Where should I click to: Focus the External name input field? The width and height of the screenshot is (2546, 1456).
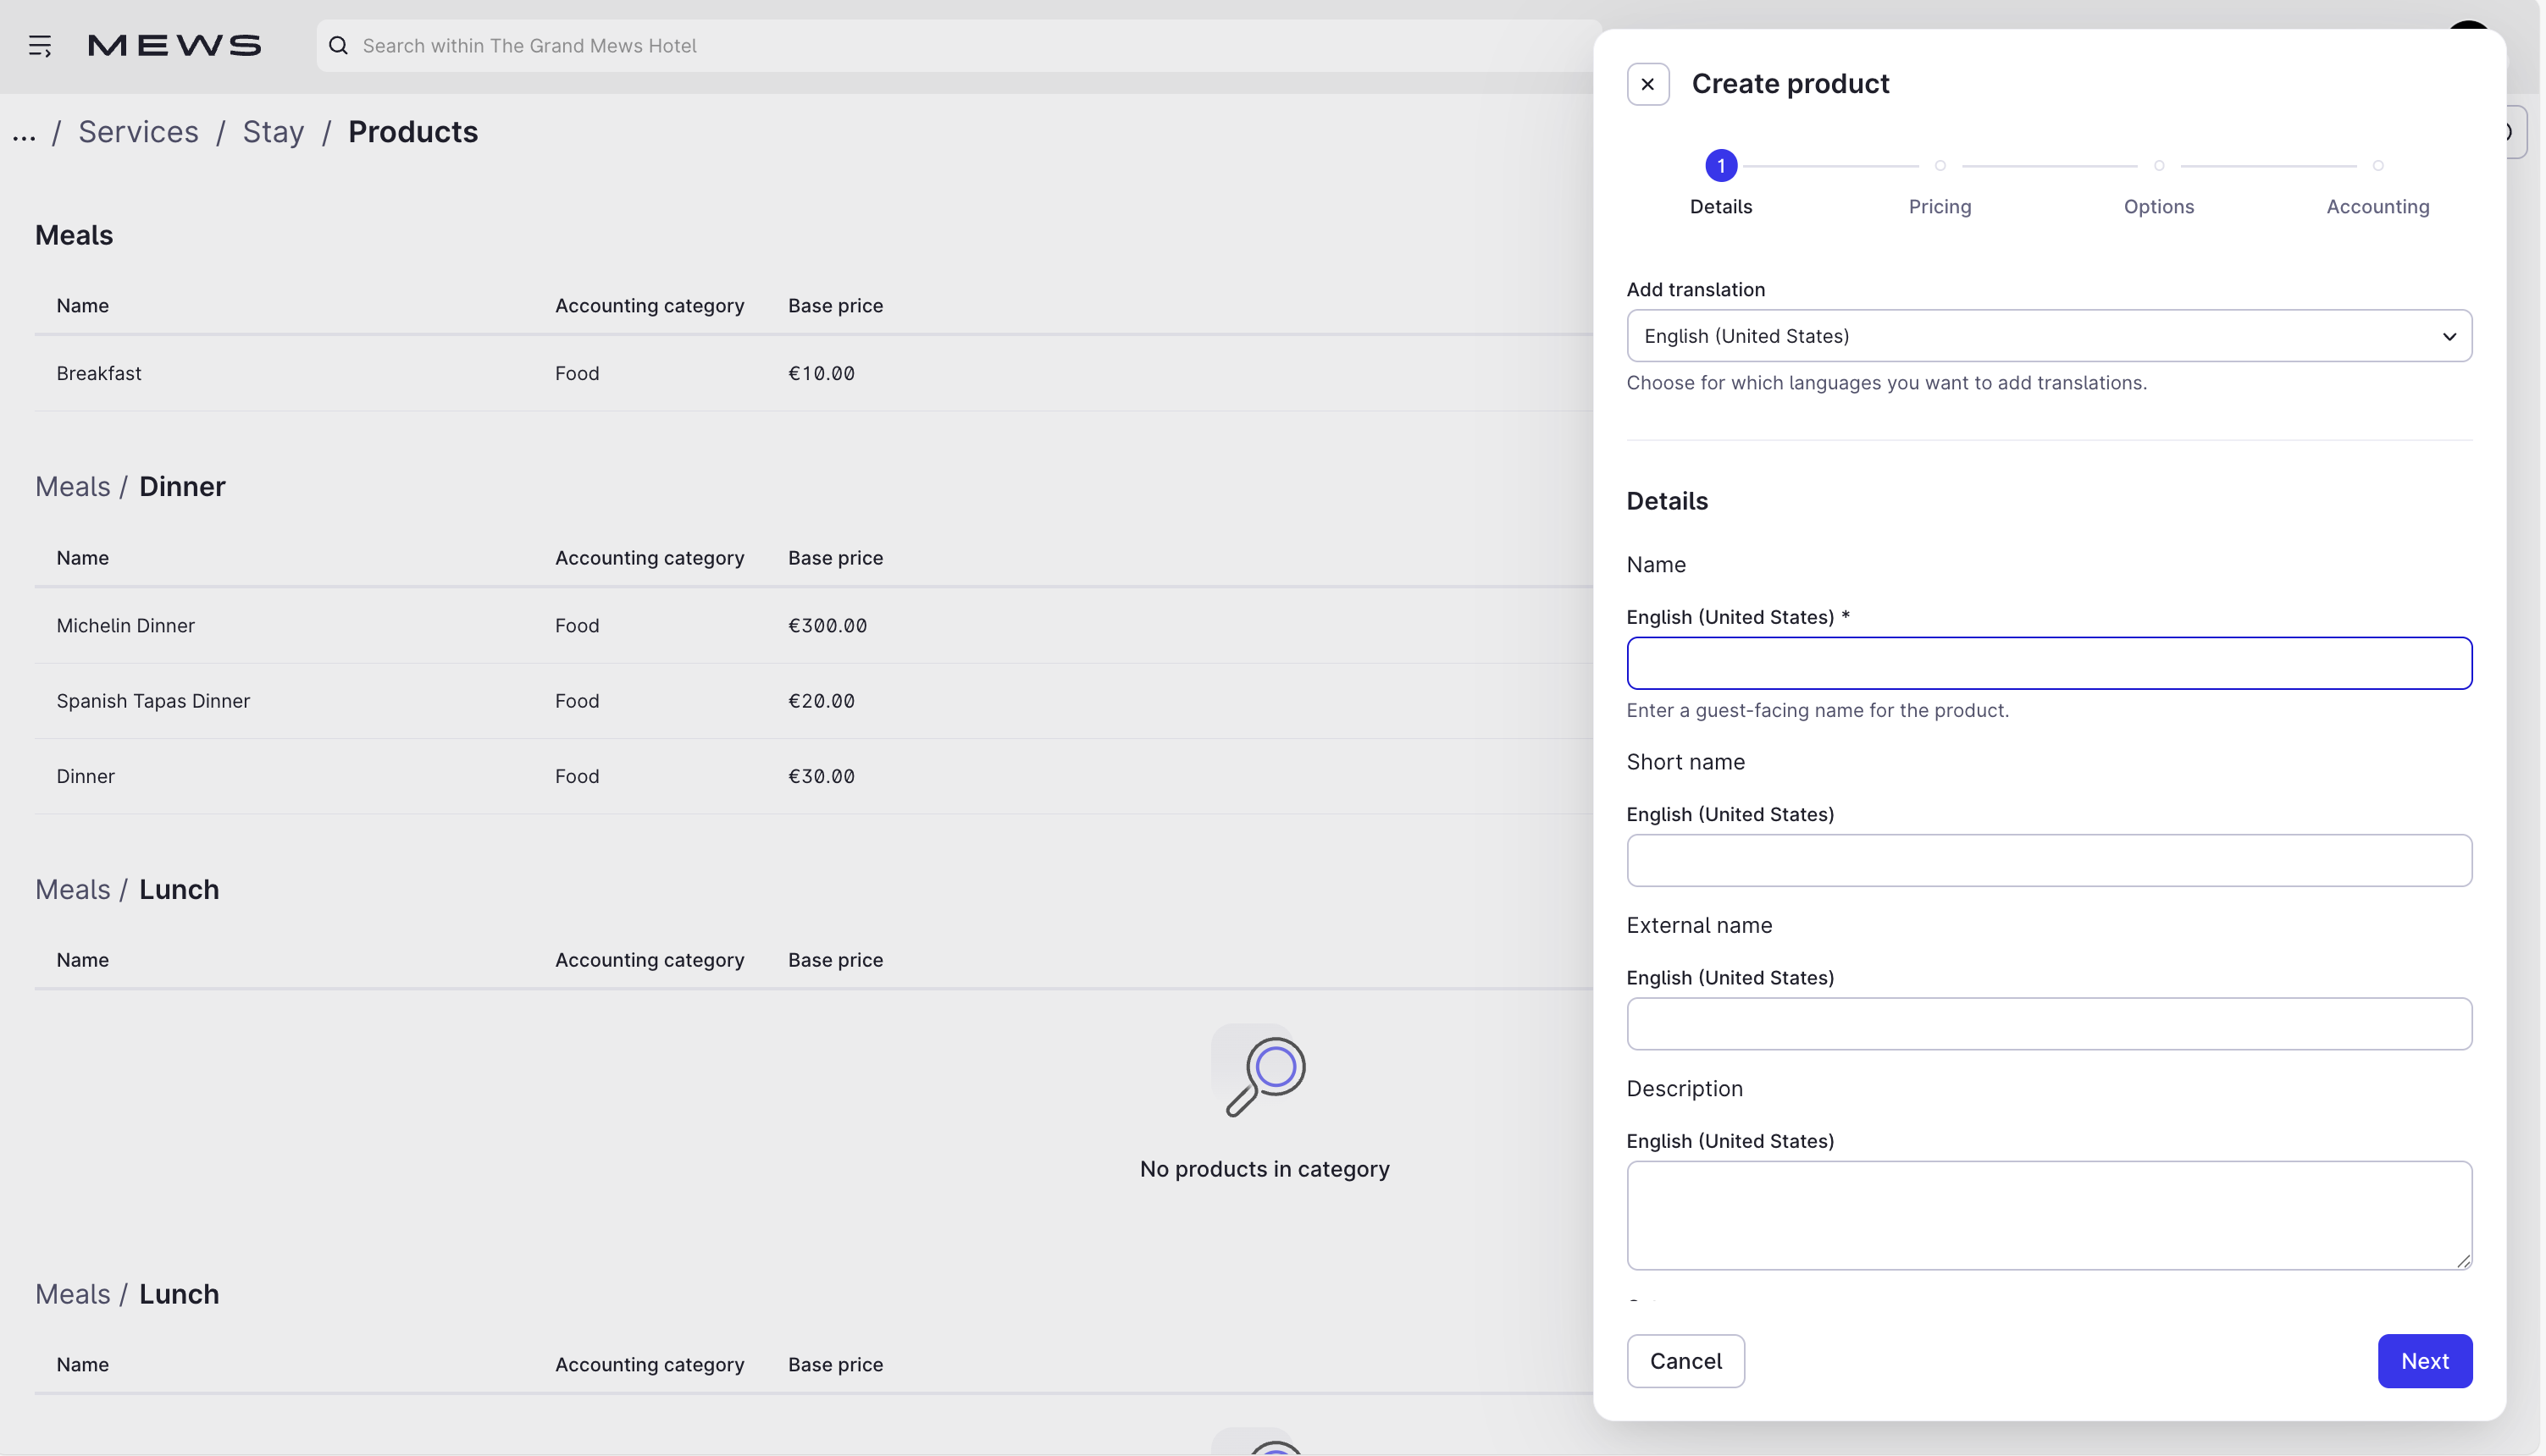tap(2049, 1023)
